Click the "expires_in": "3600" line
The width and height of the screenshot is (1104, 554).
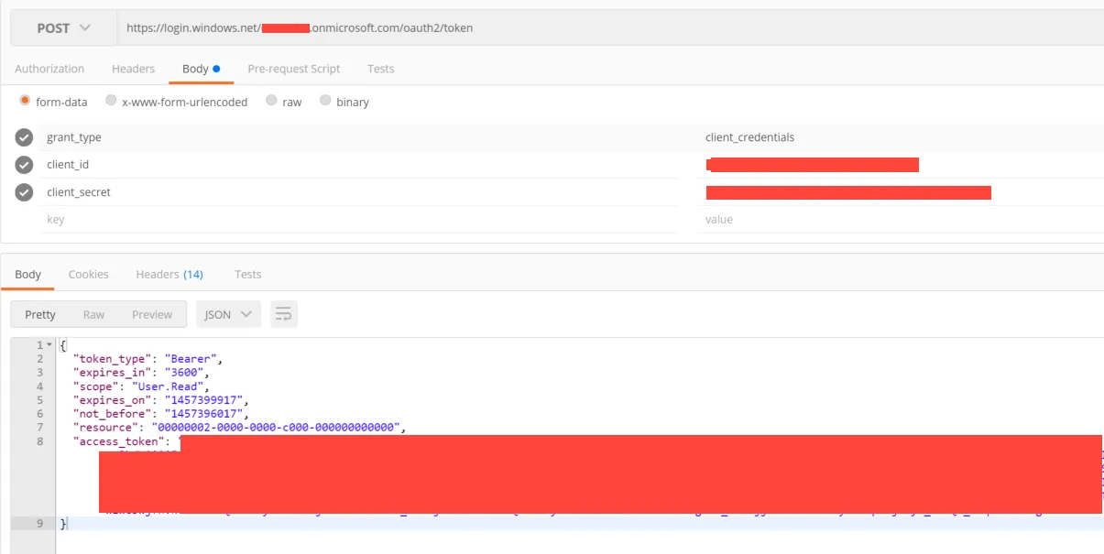coord(141,373)
